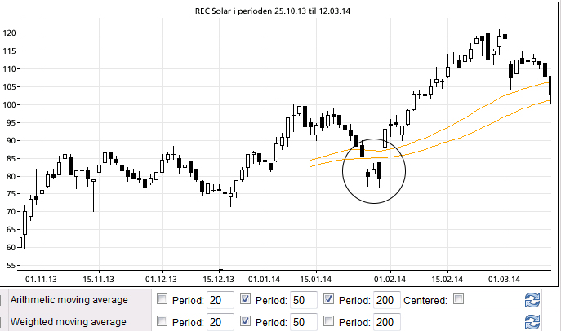Uncheck Arithmetic moving average period 200 checkbox
Screen dimensions: 561x331
click(x=330, y=300)
